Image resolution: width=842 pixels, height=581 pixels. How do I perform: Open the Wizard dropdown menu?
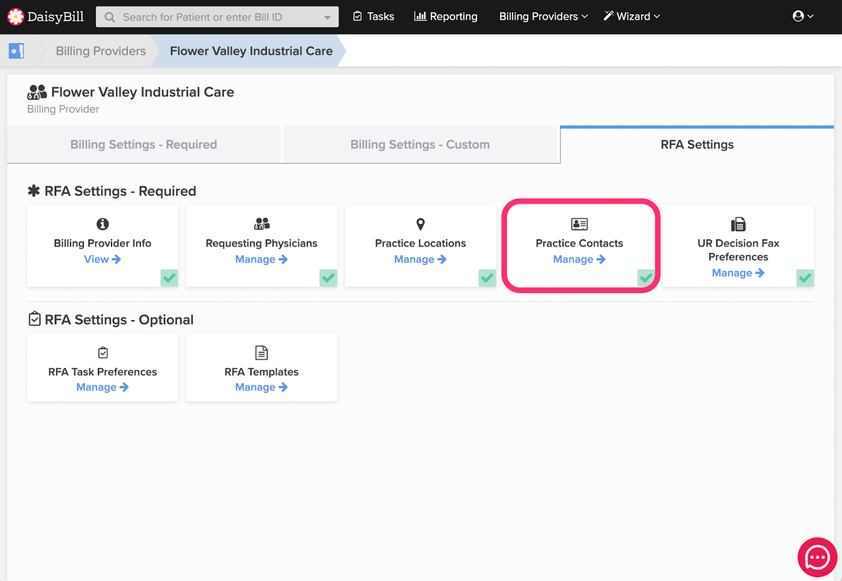pos(632,17)
